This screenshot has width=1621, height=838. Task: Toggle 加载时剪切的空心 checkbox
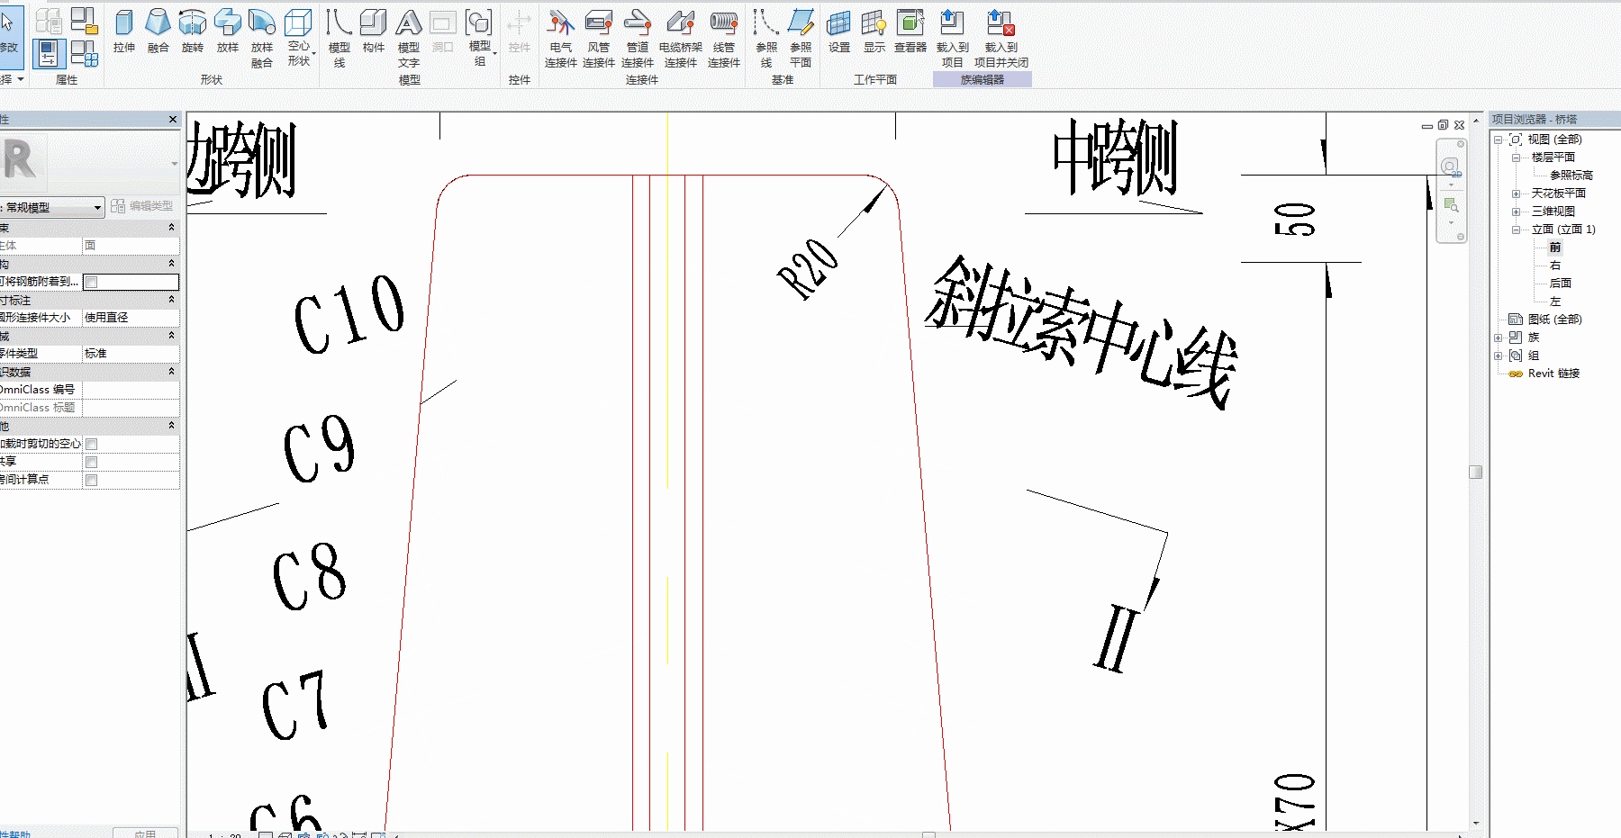coord(91,444)
